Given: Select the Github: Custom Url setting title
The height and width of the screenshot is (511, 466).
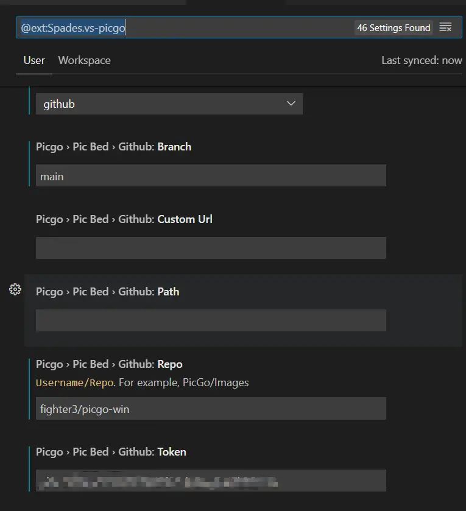Looking at the screenshot, I should pyautogui.click(x=124, y=219).
